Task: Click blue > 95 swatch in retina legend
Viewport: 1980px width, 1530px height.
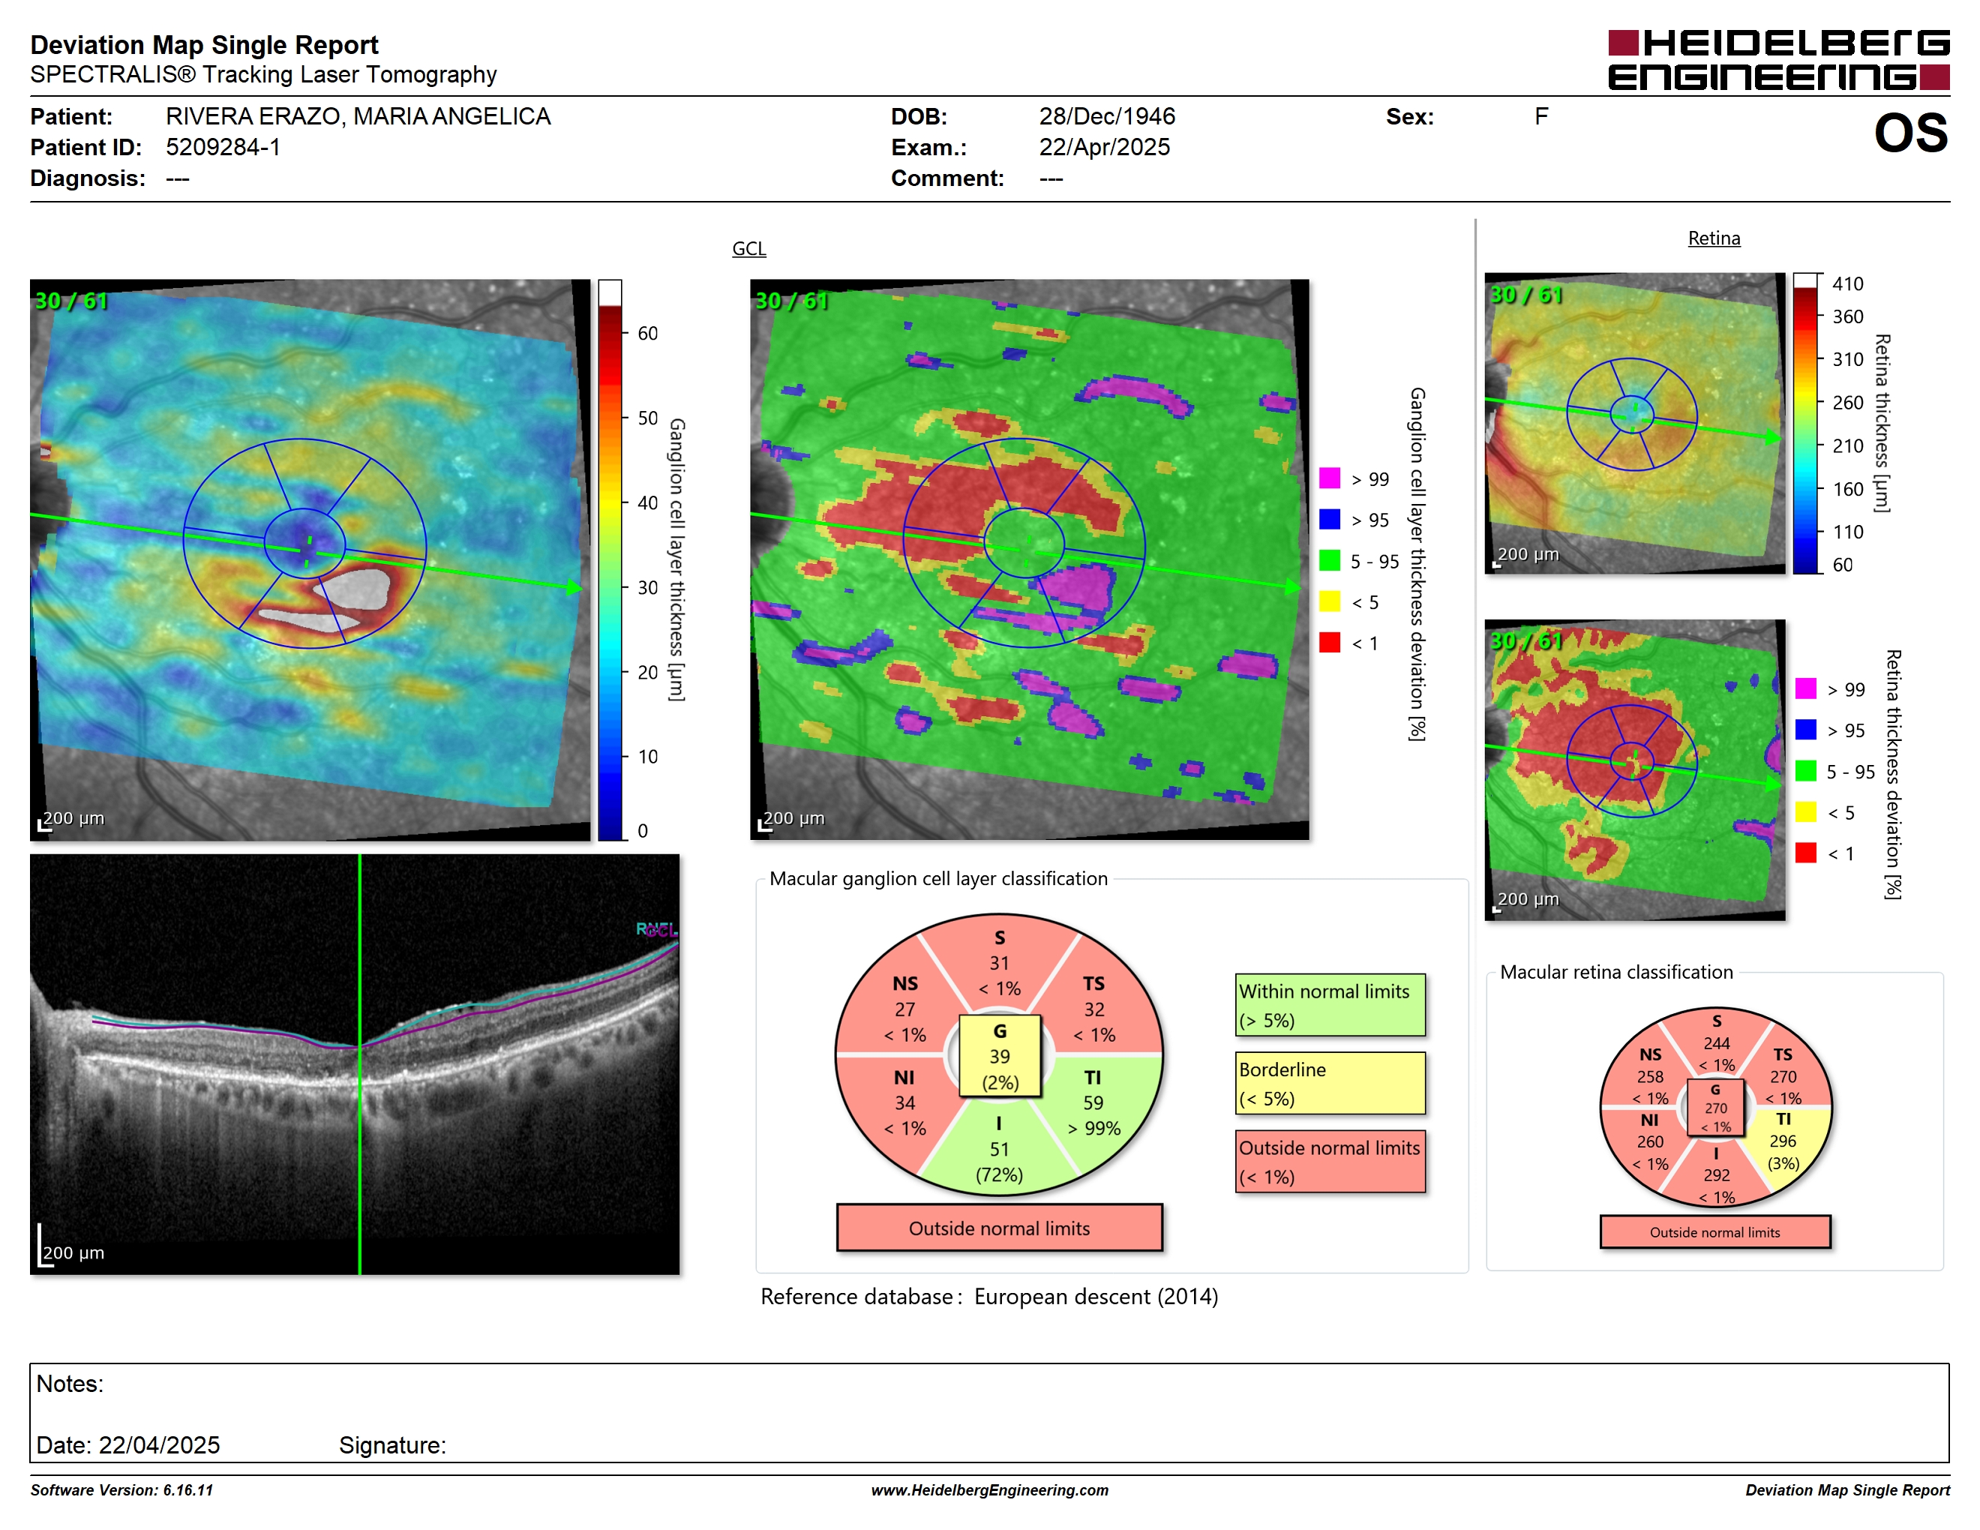Action: [1806, 730]
